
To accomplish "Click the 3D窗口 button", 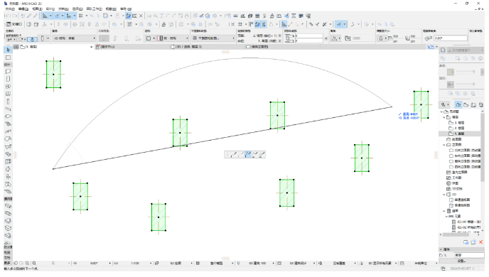I will [x=14, y=24].
